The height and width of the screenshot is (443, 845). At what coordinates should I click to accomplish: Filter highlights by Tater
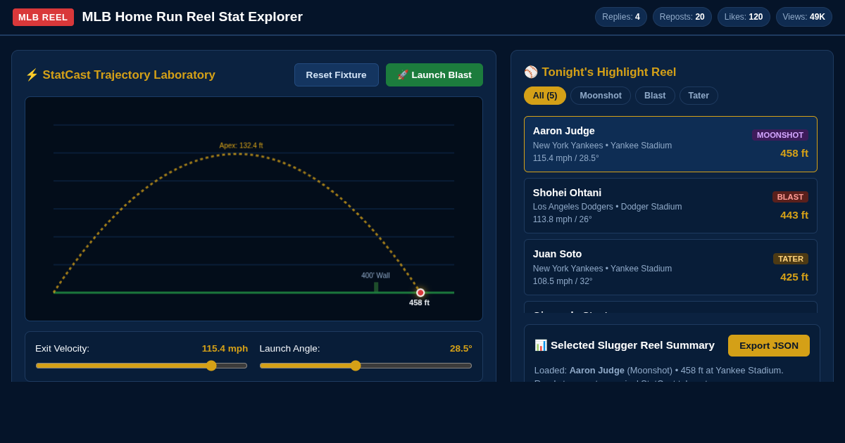pyautogui.click(x=699, y=96)
